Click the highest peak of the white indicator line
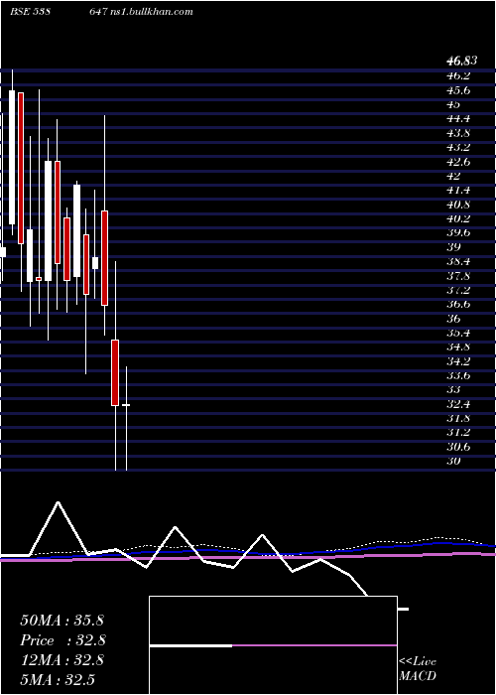This screenshot has height=695, width=496. tap(58, 502)
